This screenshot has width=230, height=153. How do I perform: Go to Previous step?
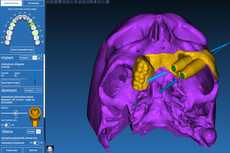pos(12,150)
